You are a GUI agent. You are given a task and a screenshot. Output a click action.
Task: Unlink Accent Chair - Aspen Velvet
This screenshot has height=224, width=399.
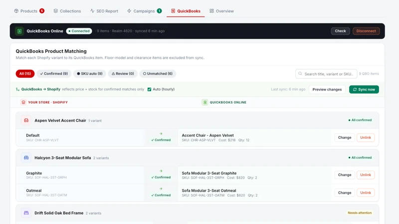tap(366, 138)
